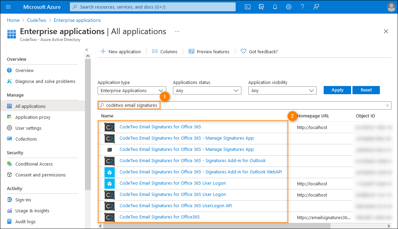
Task: Open CodeTwo Email Signatures for Office 365 link
Action: [160, 127]
